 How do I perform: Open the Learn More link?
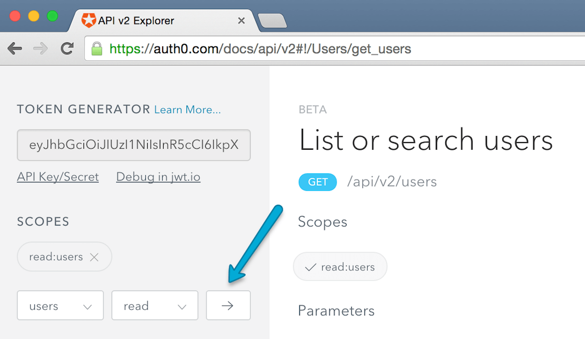[x=188, y=110]
